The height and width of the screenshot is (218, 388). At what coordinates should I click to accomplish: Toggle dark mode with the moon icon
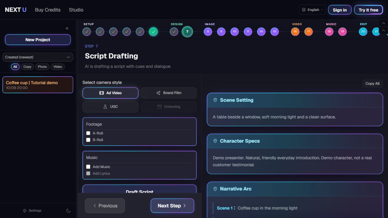coord(69,211)
